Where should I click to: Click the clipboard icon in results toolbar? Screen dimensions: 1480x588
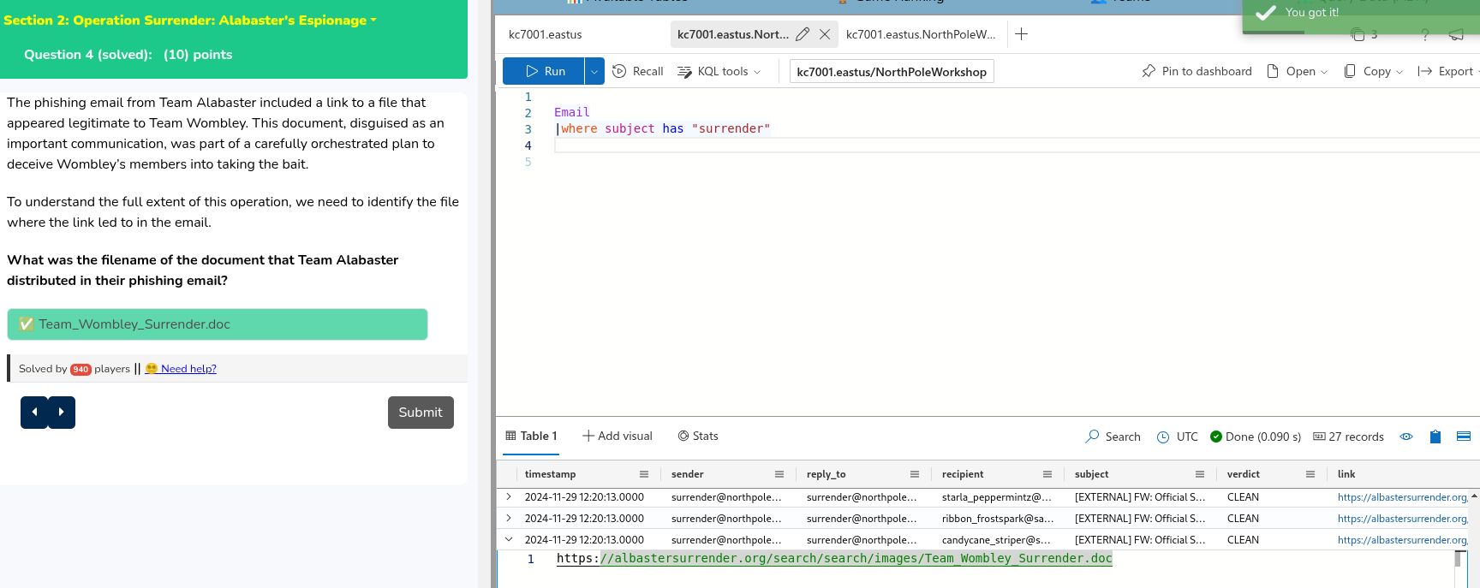(x=1435, y=437)
